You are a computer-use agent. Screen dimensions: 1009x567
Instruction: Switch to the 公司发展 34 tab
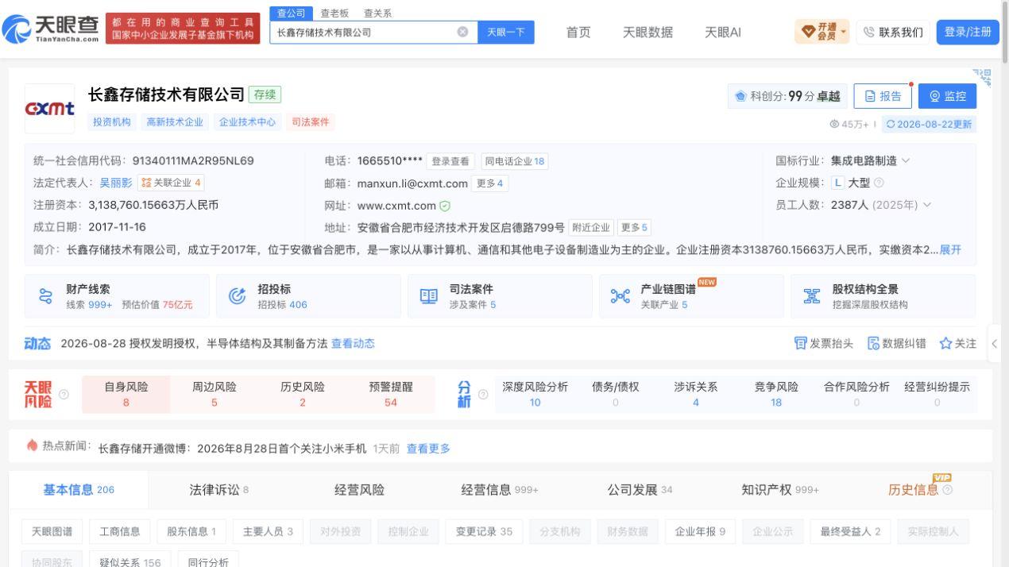point(640,490)
